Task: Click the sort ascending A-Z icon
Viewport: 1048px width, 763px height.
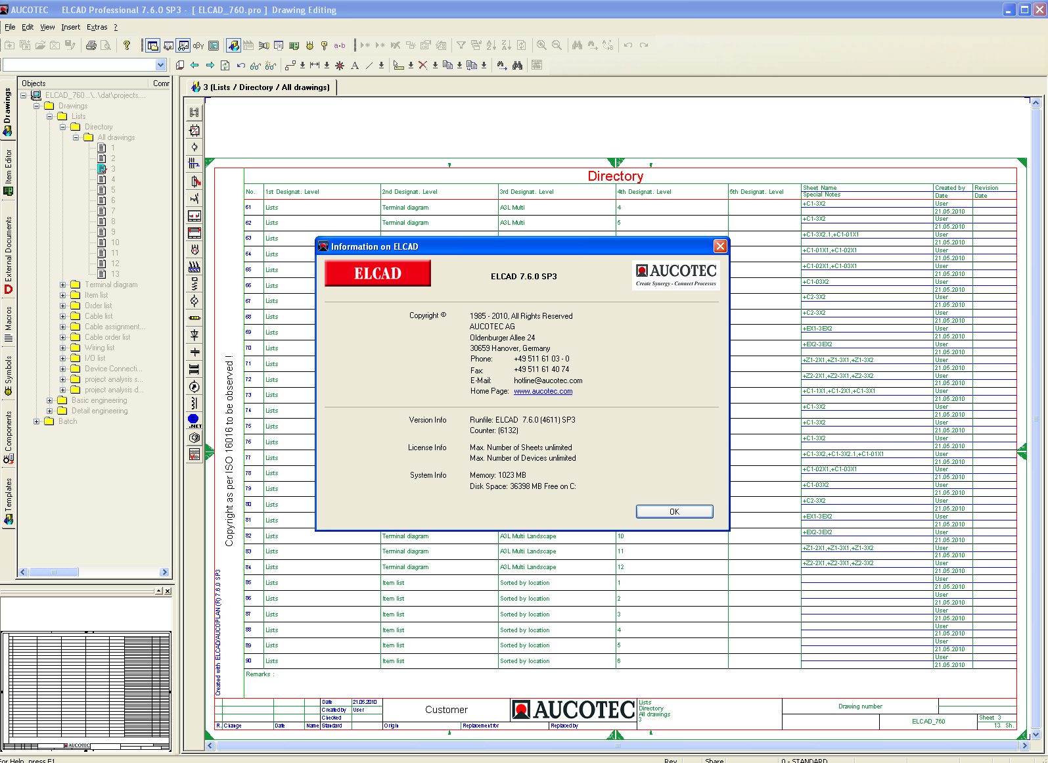Action: (491, 45)
